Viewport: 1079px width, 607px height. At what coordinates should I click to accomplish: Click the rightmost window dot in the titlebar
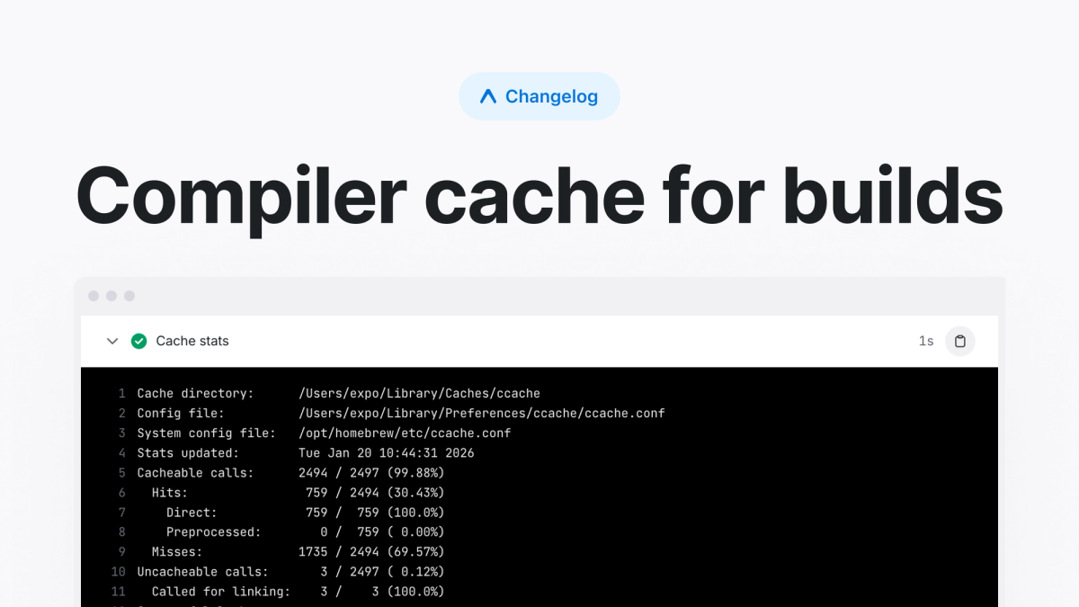click(128, 295)
